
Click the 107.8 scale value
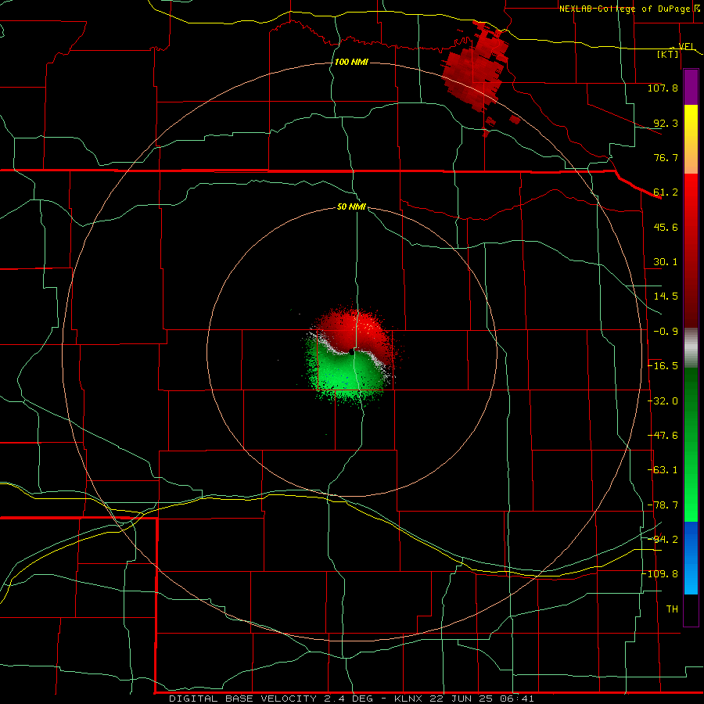(663, 88)
